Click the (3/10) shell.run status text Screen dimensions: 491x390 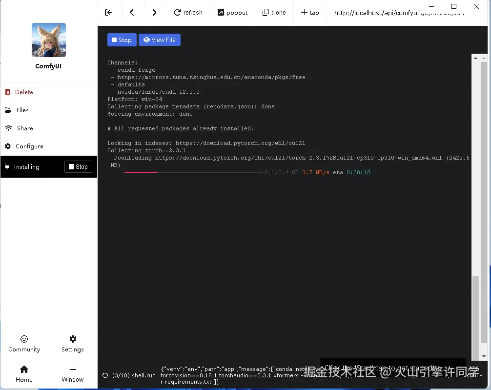pos(134,375)
